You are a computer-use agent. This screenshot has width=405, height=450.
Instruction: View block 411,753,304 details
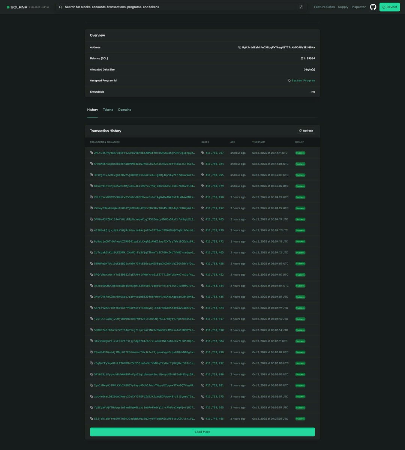[x=214, y=341]
